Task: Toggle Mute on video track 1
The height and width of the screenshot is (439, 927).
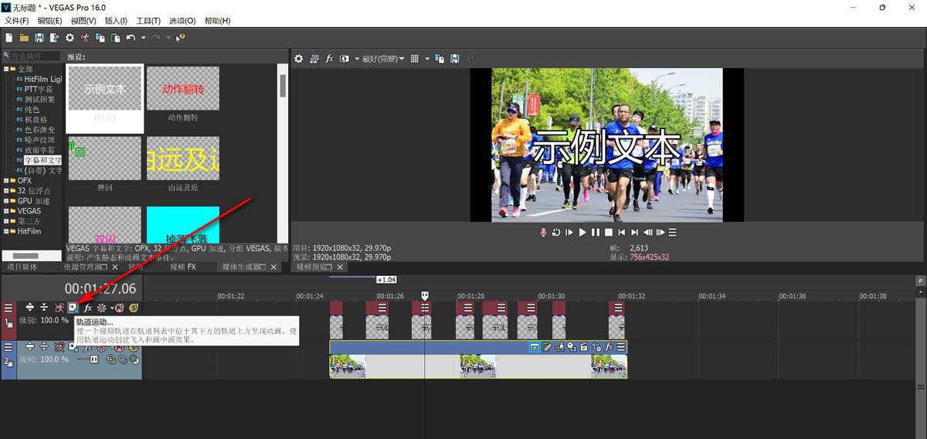Action: pos(119,308)
